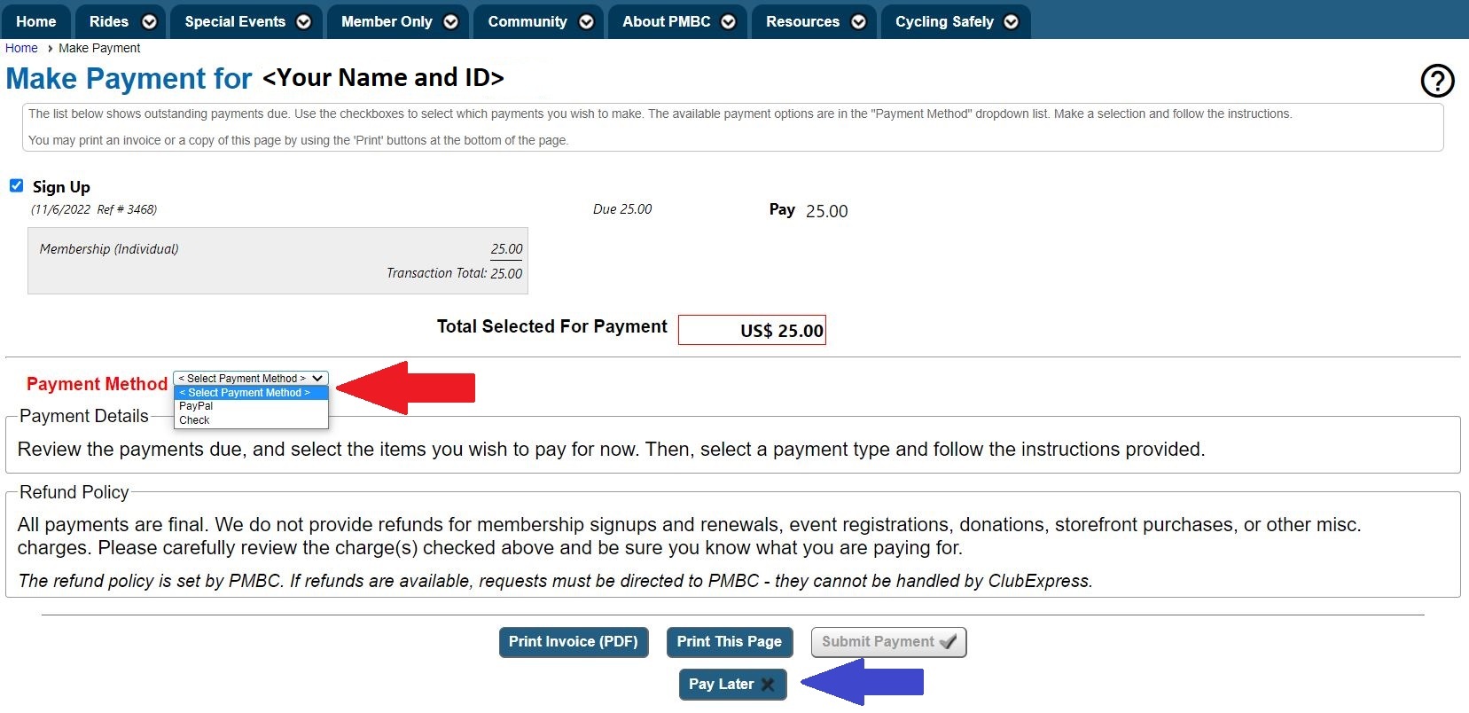Viewport: 1469px width, 713px height.
Task: Click the Special Events chevron icon
Action: click(x=305, y=21)
